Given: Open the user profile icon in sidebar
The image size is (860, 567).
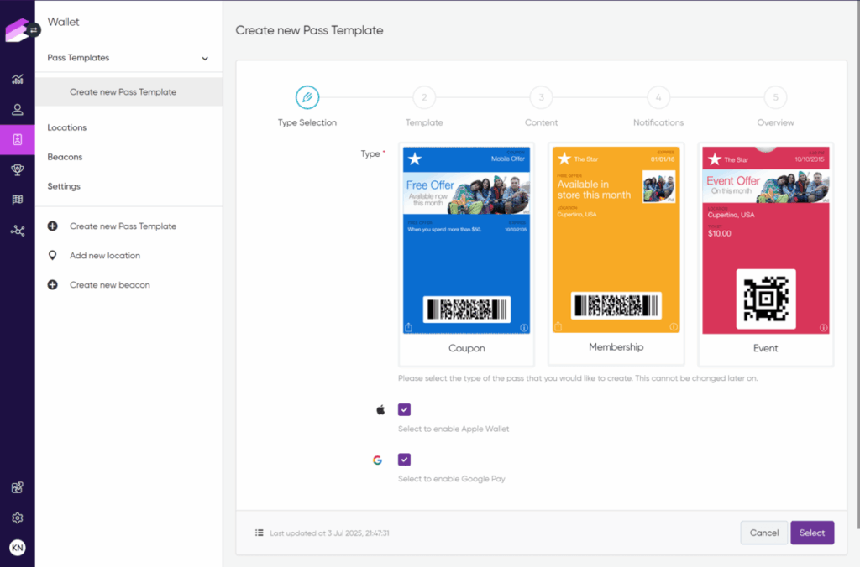Looking at the screenshot, I should [x=17, y=110].
